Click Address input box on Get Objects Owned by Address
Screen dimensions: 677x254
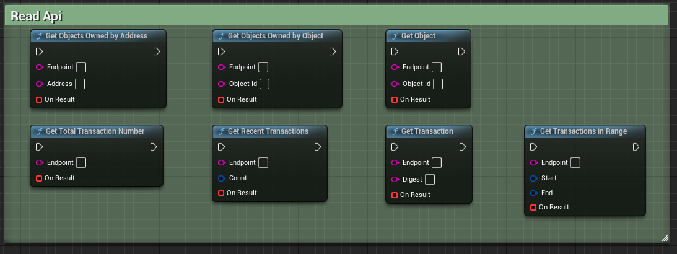[x=80, y=84]
